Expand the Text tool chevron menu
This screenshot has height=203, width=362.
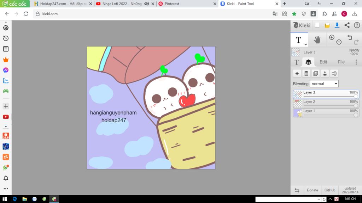pos(305,44)
